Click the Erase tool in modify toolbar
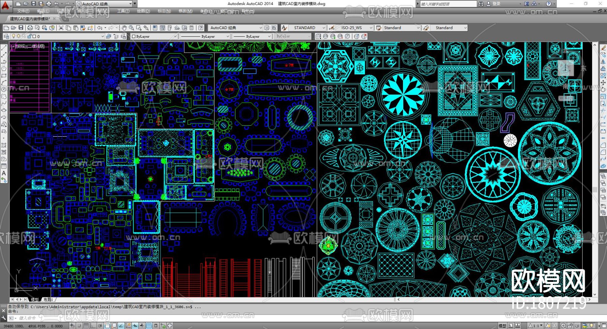 603,48
